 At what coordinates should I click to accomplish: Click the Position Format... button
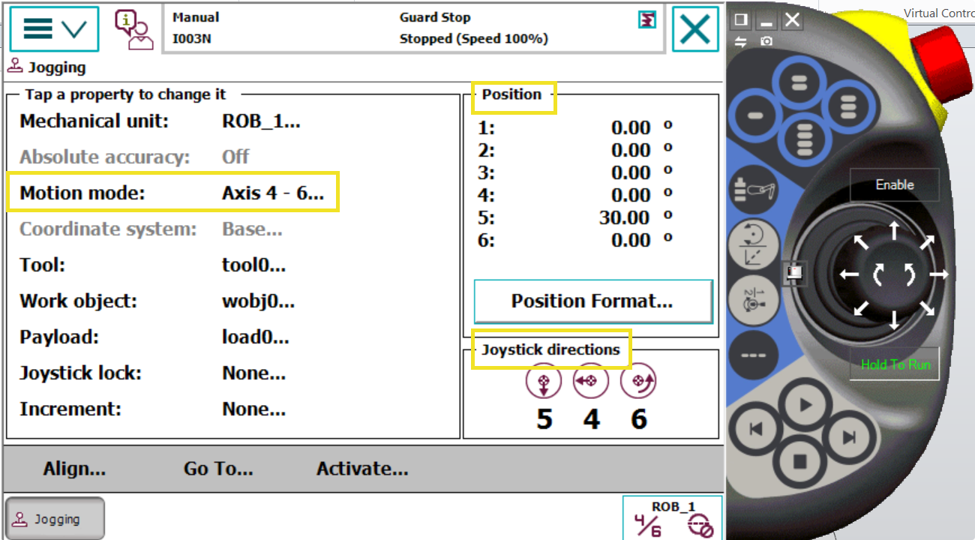(592, 301)
